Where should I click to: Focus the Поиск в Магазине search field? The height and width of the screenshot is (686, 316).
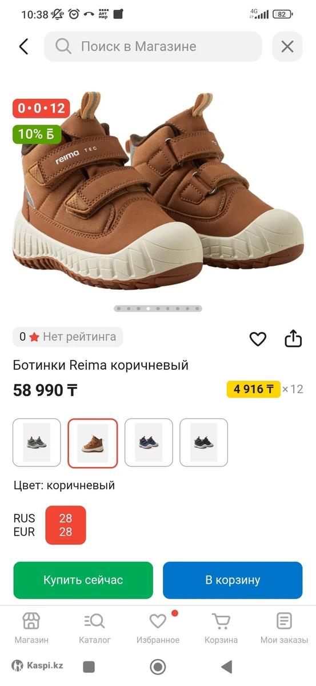click(153, 46)
